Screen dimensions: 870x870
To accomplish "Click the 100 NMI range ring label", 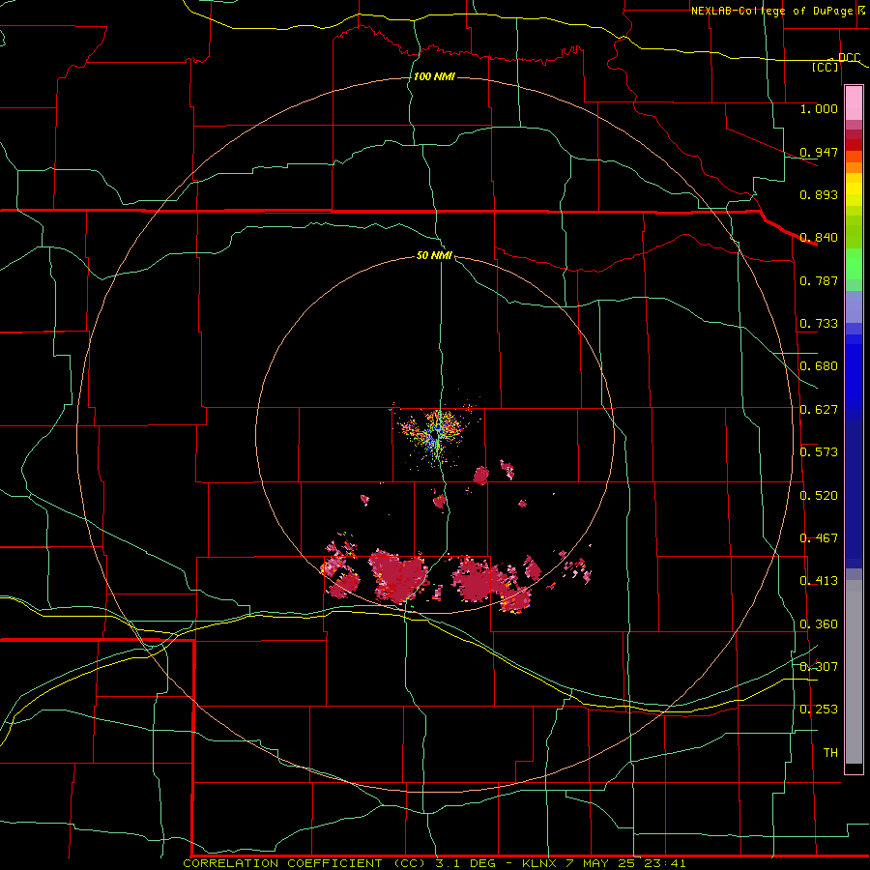I will [434, 76].
